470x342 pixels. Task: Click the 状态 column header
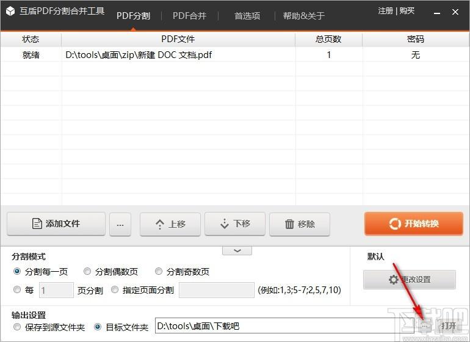(x=31, y=39)
